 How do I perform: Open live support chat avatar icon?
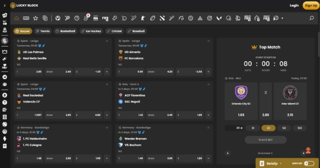[308, 151]
